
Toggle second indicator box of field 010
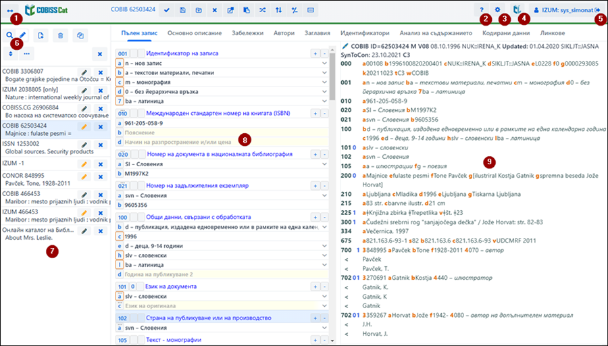tap(141, 114)
